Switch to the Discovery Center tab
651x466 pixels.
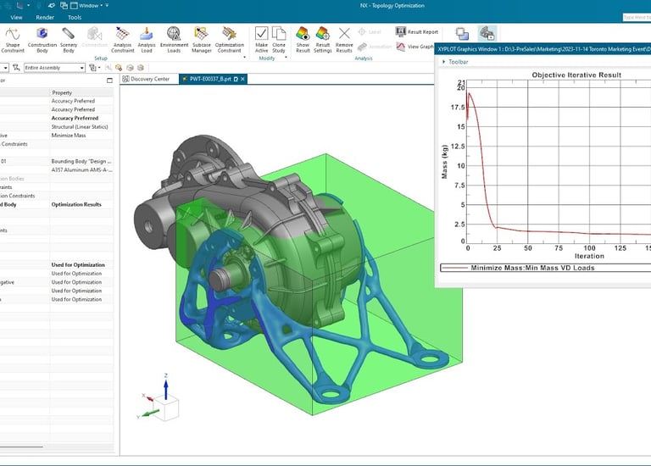click(x=146, y=79)
